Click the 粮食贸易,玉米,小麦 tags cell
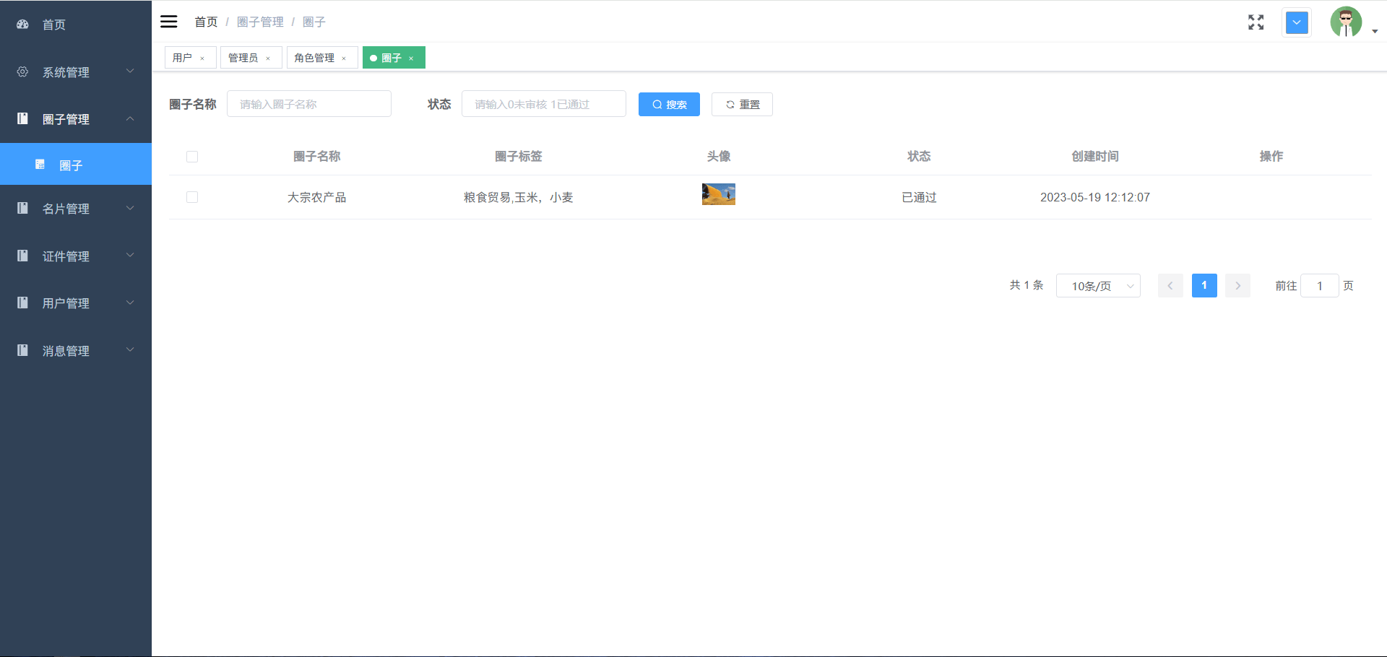 [519, 197]
